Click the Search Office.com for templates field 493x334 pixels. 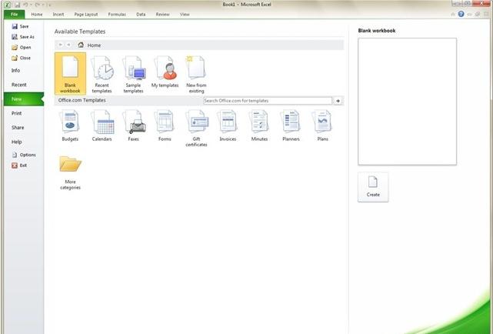[267, 101]
